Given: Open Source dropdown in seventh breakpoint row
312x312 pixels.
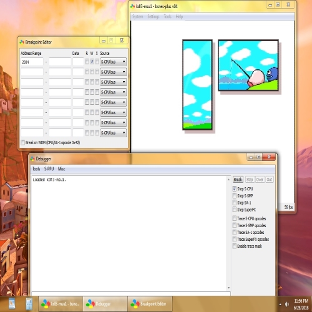Looking at the screenshot, I should 114,122.
